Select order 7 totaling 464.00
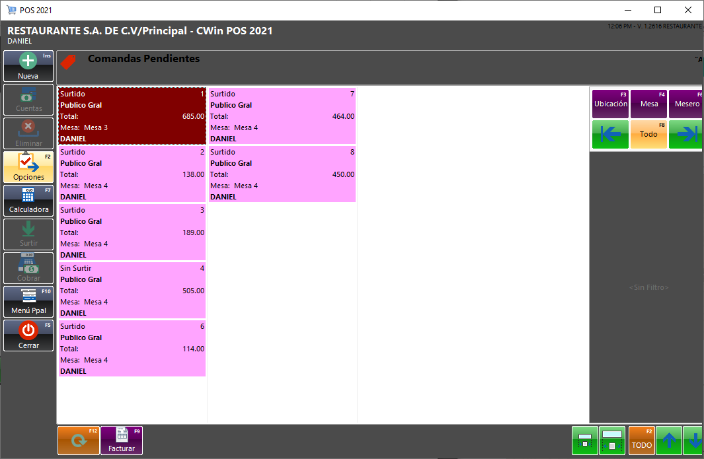This screenshot has height=459, width=704. pyautogui.click(x=282, y=116)
